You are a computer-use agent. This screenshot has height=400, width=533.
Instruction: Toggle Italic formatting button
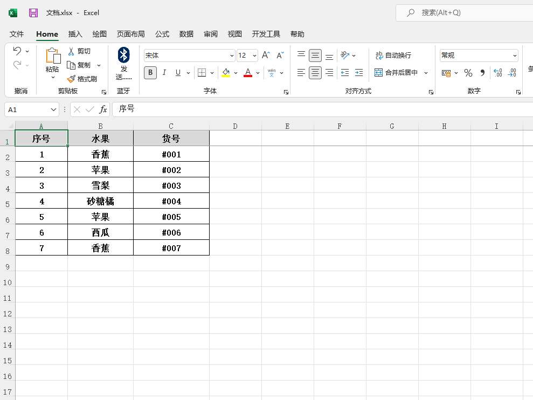click(x=164, y=72)
